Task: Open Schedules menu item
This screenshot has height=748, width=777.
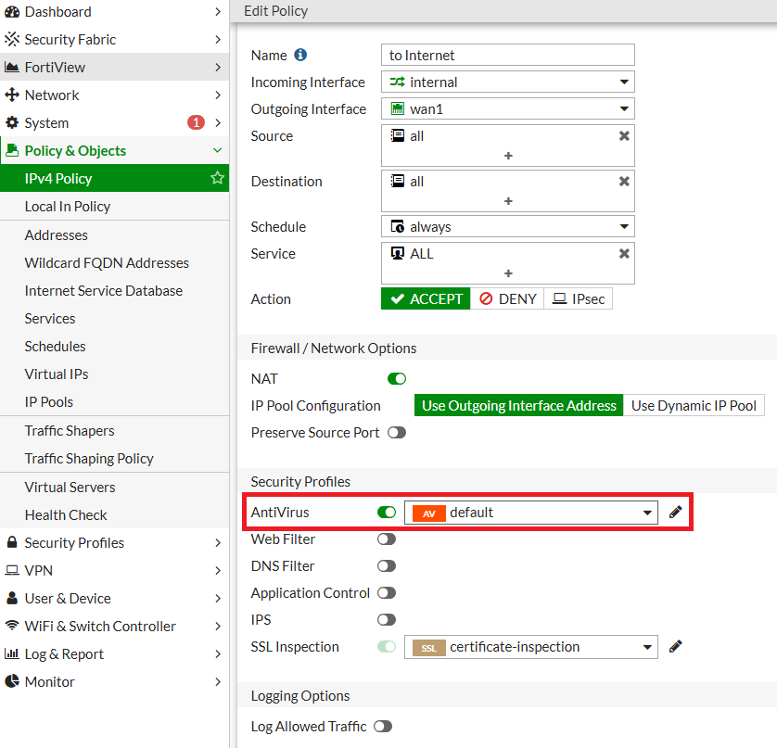Action: [114, 347]
